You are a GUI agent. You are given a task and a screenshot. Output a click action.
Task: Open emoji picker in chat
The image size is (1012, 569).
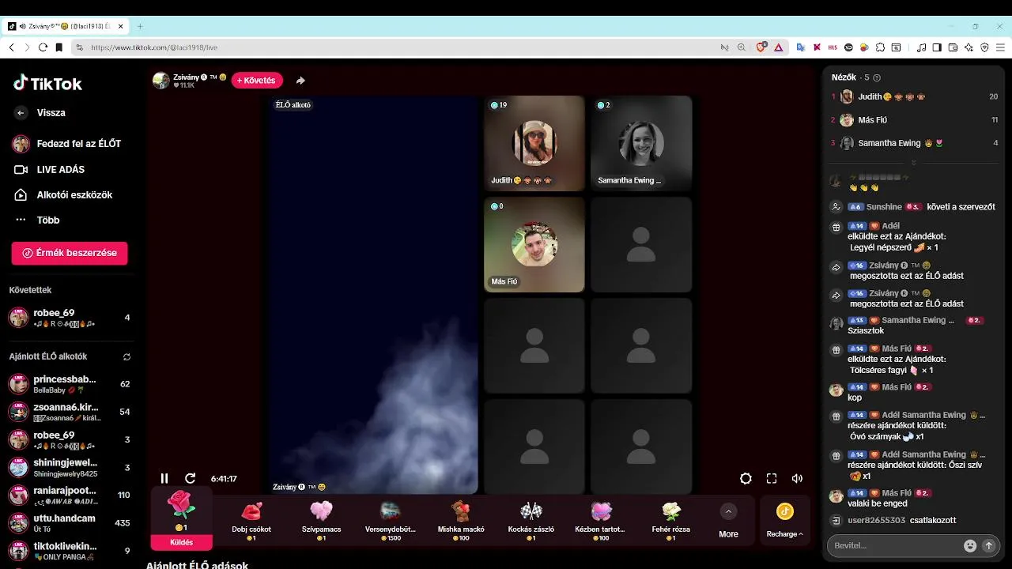coord(970,545)
